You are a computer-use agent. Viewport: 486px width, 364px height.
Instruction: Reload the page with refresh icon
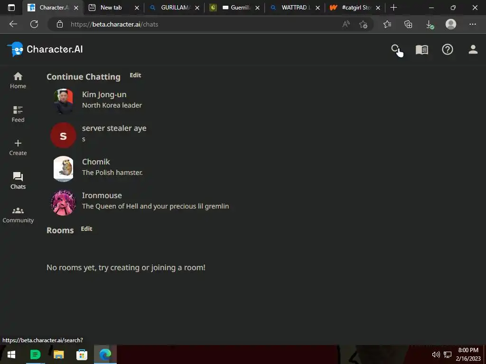(x=34, y=24)
